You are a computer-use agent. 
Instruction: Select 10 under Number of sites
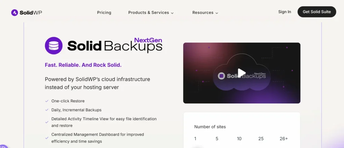[x=239, y=139]
